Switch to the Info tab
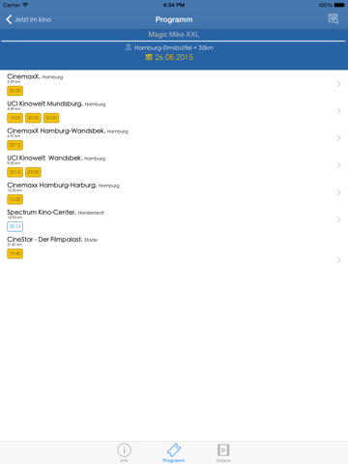348x464 pixels. 124,452
